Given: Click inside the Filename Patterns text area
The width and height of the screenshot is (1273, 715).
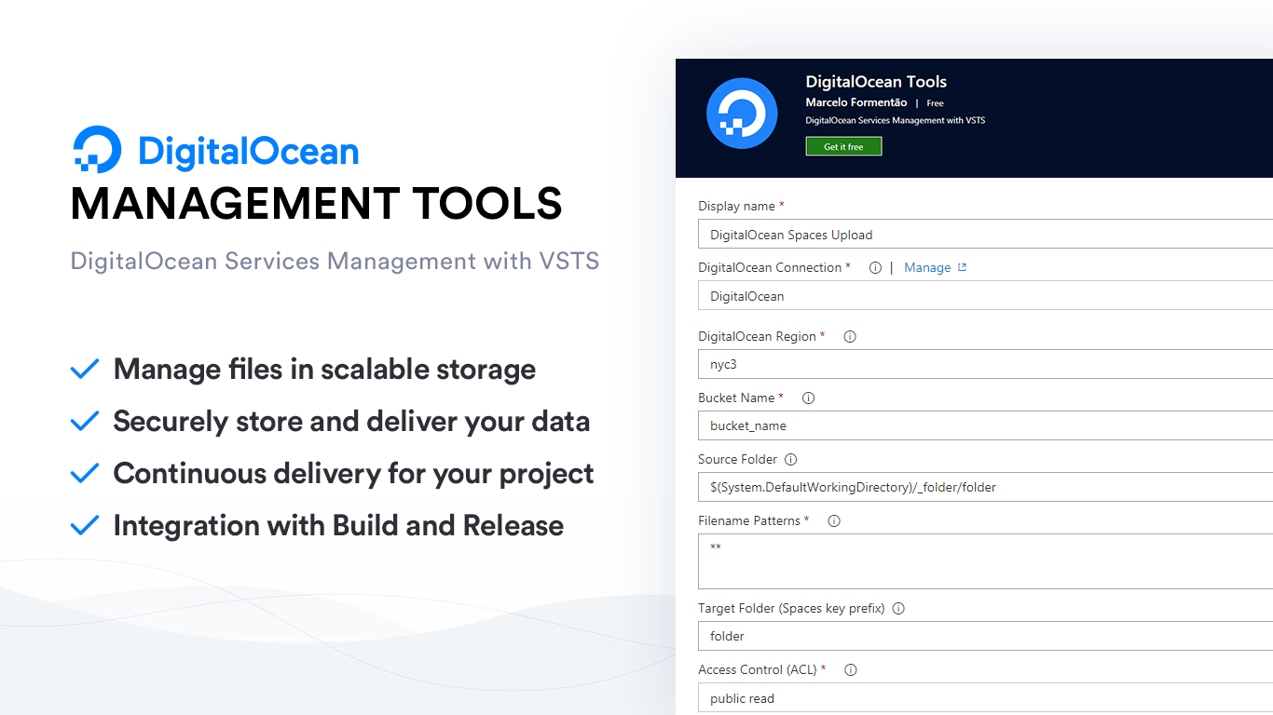Looking at the screenshot, I should click(984, 561).
